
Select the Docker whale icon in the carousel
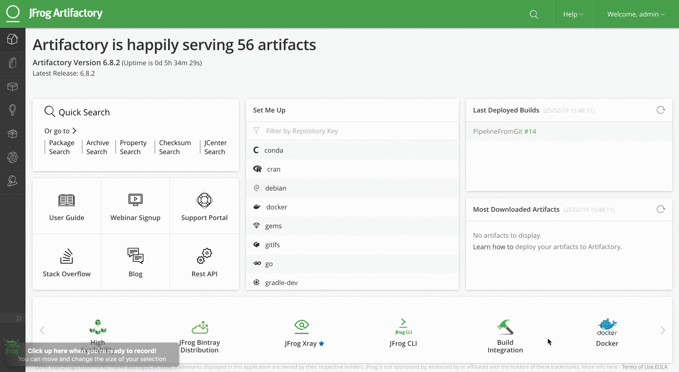(607, 326)
